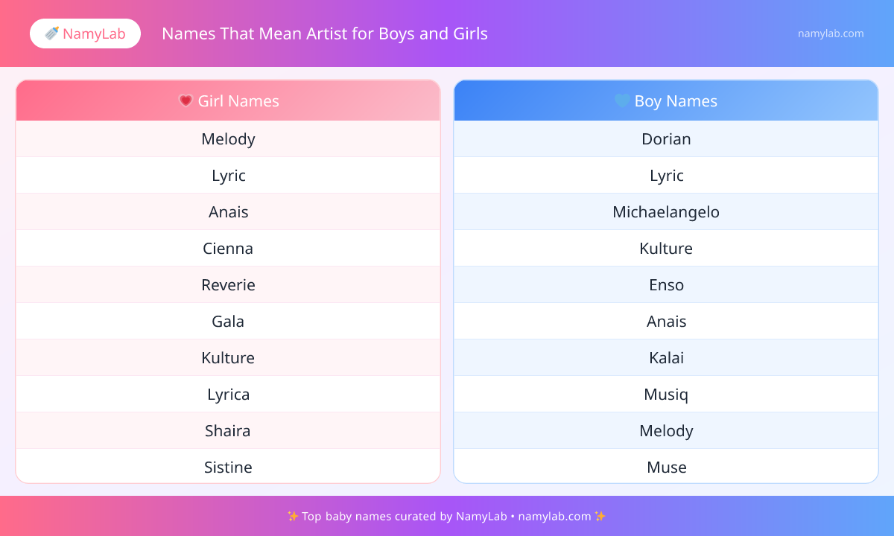The image size is (894, 536).
Task: Select the boy name Musiq
Action: pos(666,395)
